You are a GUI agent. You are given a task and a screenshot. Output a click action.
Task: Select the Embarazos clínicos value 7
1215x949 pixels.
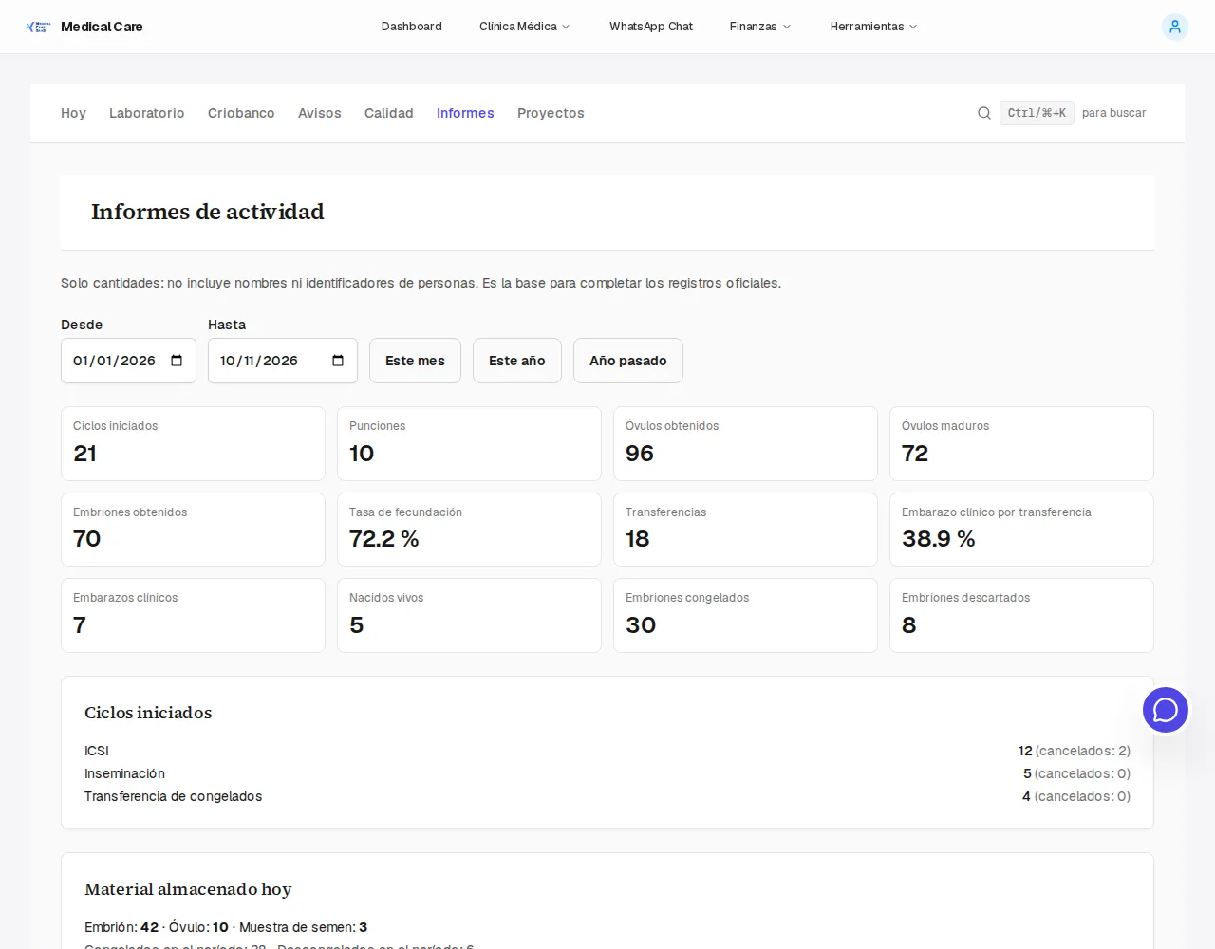(x=80, y=625)
